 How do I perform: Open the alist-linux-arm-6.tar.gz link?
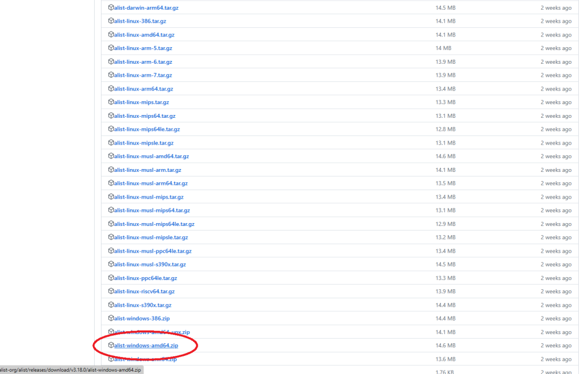(143, 61)
